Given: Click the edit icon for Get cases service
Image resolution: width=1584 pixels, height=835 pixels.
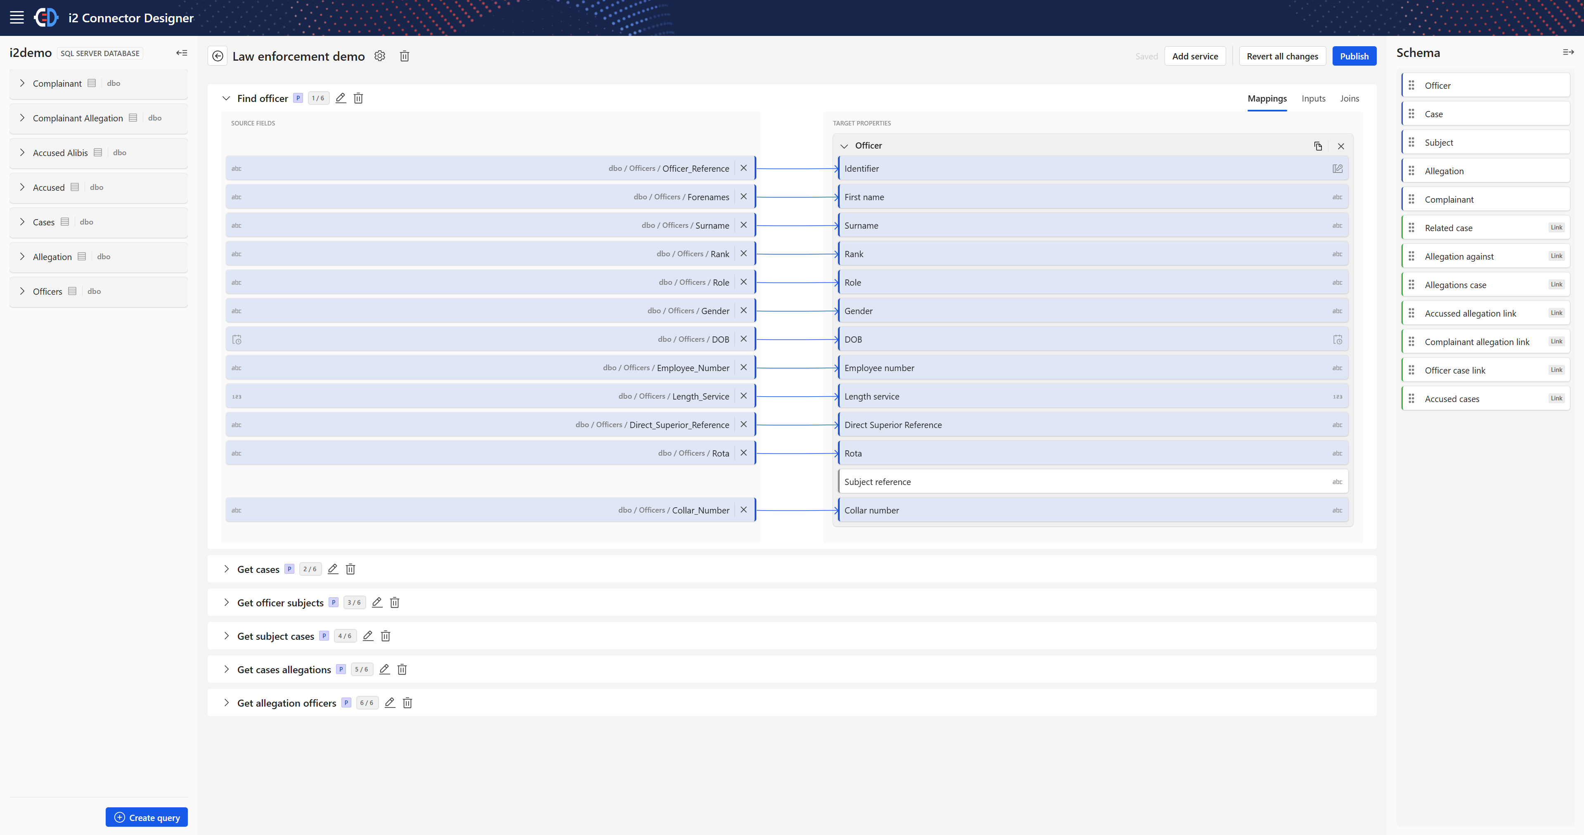Looking at the screenshot, I should point(331,569).
